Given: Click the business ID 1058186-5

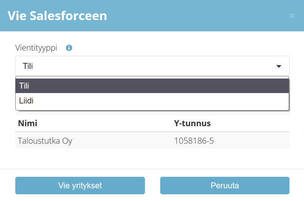Looking at the screenshot, I should click(x=194, y=141).
